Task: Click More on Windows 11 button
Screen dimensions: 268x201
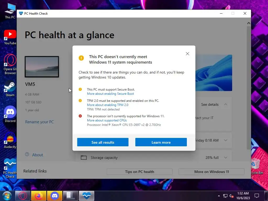Action: 211,172
